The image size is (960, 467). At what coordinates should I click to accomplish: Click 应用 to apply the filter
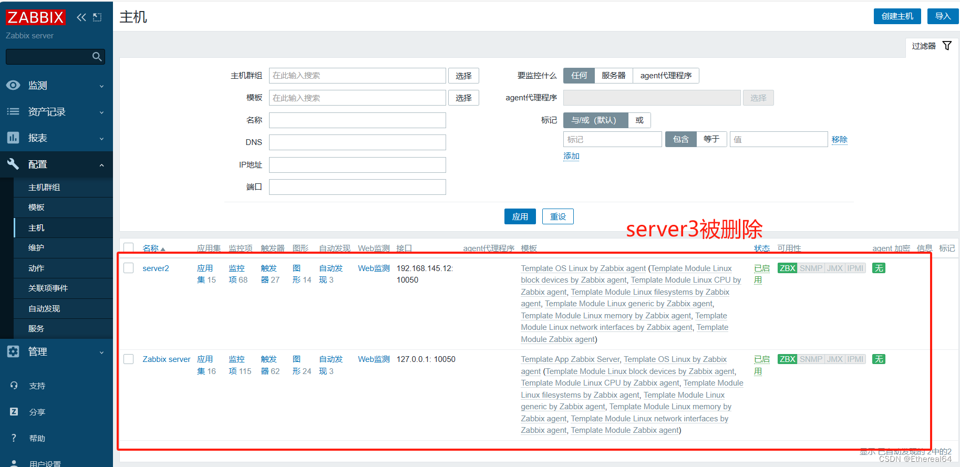[520, 216]
